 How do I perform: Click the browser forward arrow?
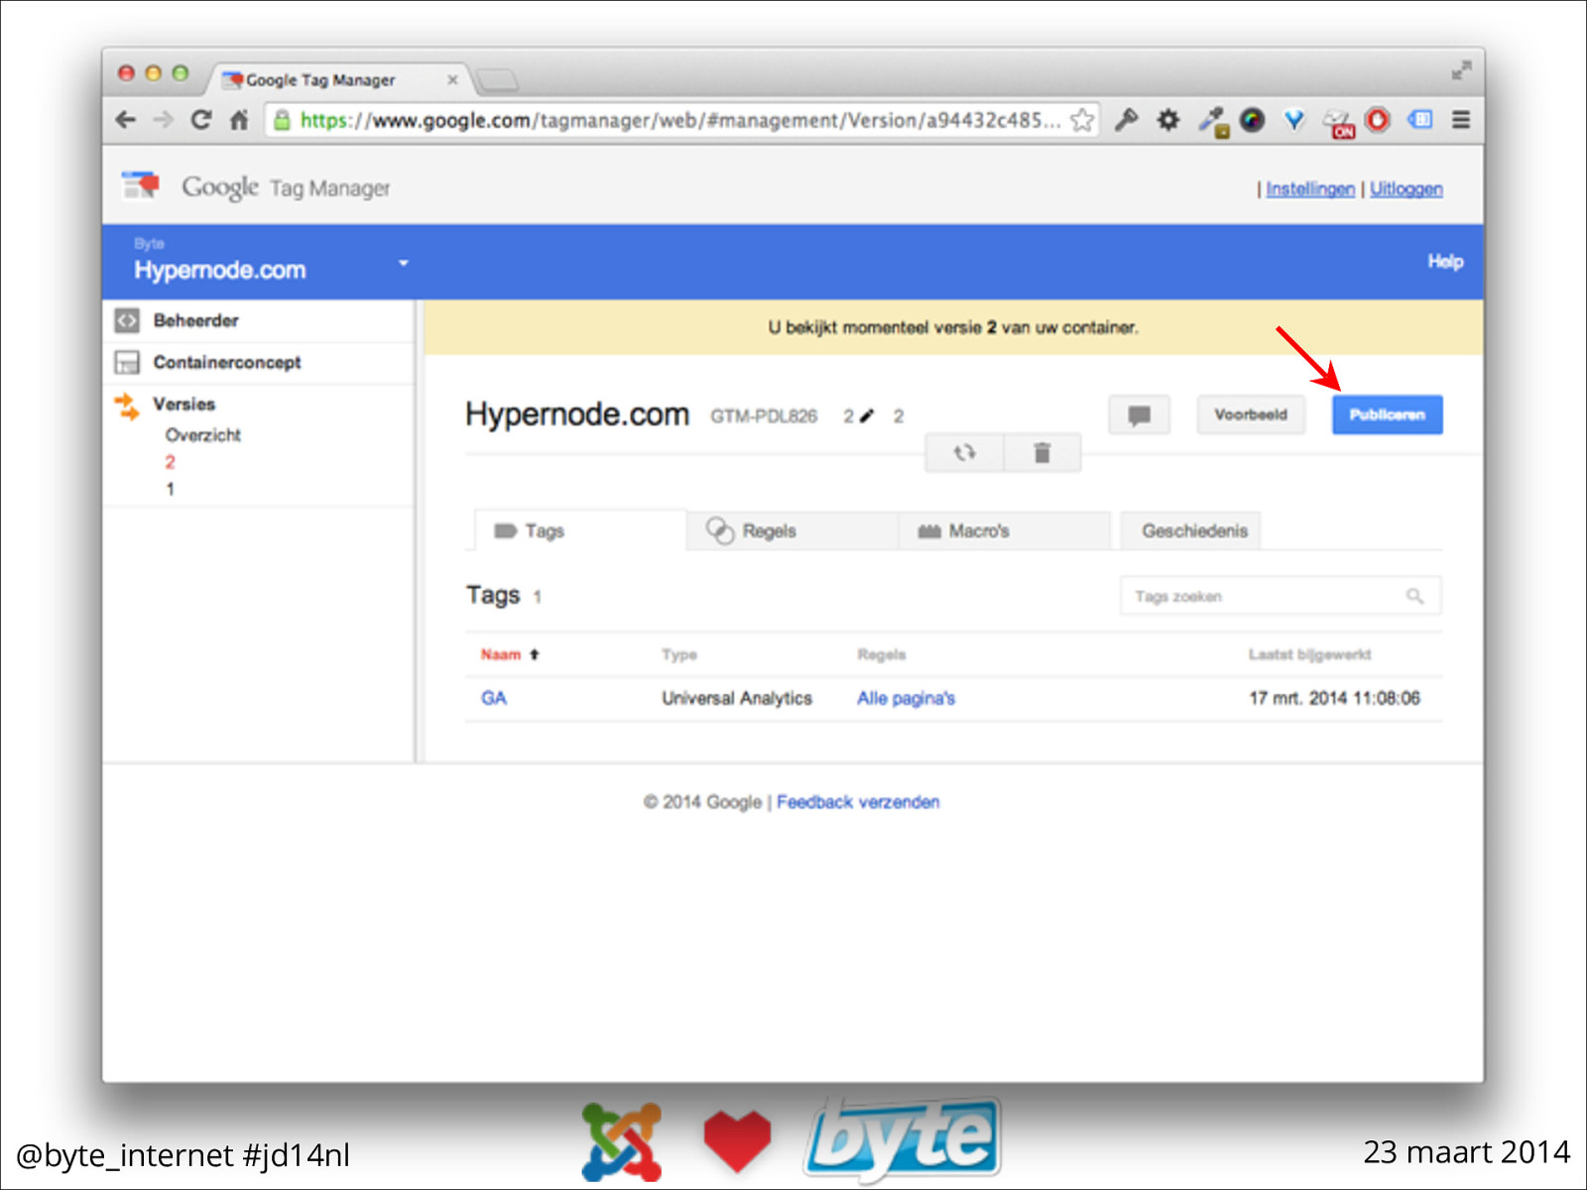coord(164,120)
